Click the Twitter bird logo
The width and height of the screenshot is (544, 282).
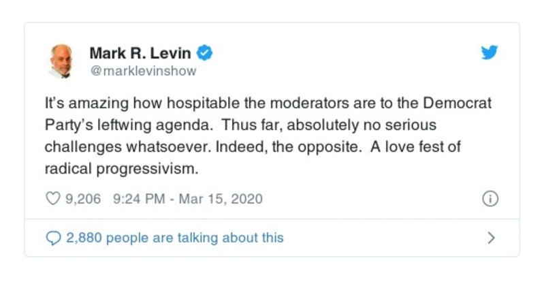(x=489, y=53)
